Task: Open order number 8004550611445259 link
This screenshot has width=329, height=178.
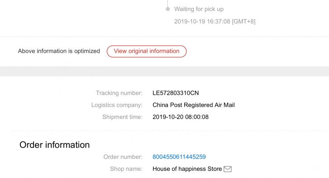Action: coord(179,157)
